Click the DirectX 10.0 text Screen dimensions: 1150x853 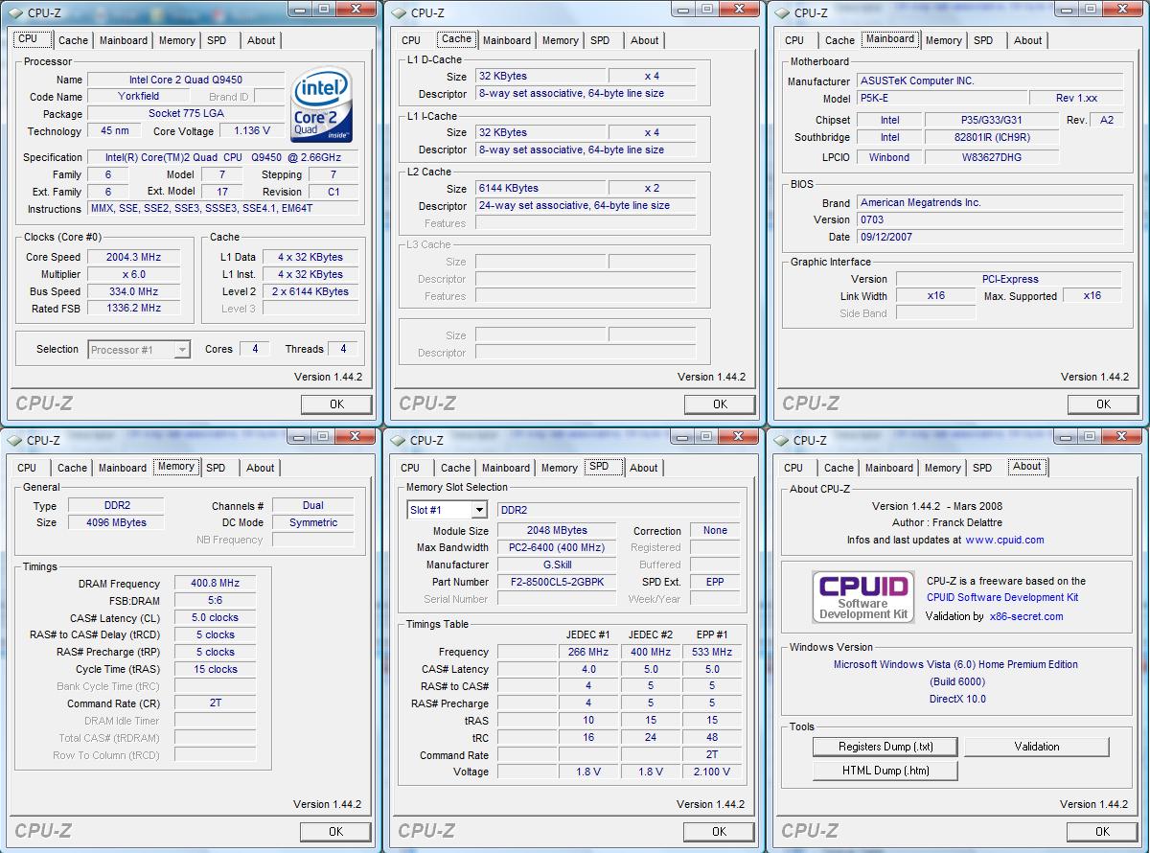956,699
